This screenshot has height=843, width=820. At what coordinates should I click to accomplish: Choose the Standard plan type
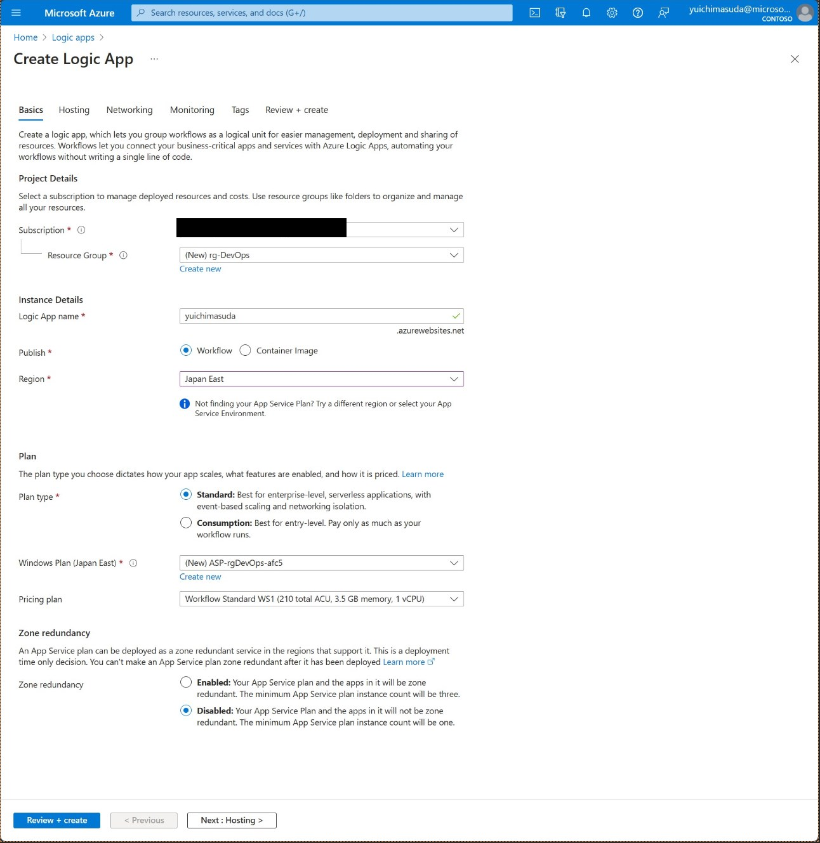pos(186,494)
